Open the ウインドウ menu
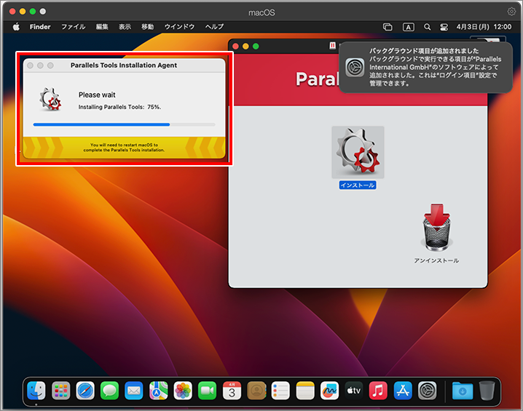 point(179,27)
